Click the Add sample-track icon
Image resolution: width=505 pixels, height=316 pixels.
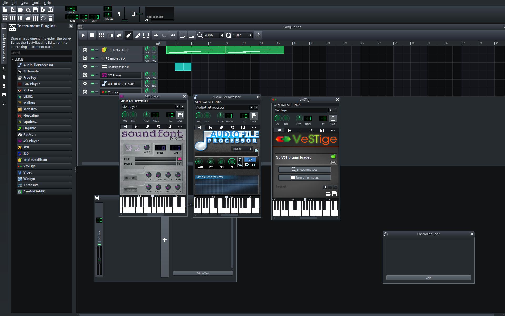point(110,35)
